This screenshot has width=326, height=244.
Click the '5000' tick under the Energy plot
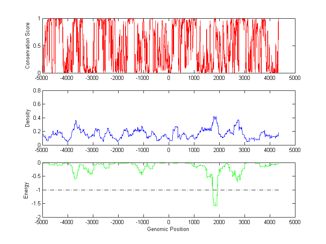tap(295, 222)
